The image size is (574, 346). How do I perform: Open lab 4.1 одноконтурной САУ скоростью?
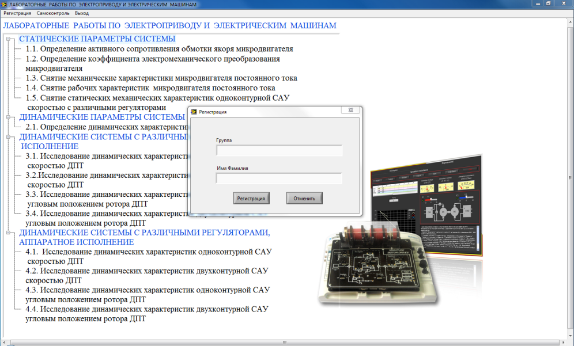149,257
